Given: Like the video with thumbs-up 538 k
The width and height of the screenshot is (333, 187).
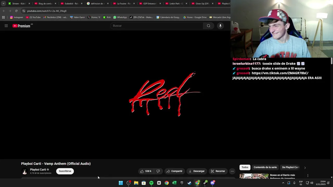Looking at the screenshot, I should (146, 171).
